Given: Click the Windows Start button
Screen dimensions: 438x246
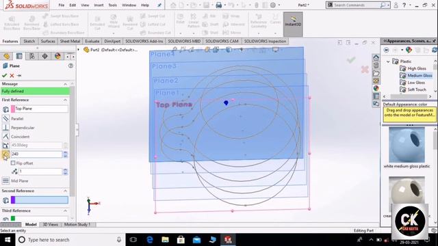Looking at the screenshot, I should [x=8, y=240].
